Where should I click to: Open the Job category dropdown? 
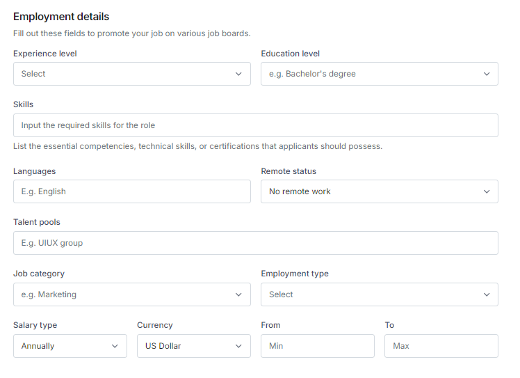(131, 294)
